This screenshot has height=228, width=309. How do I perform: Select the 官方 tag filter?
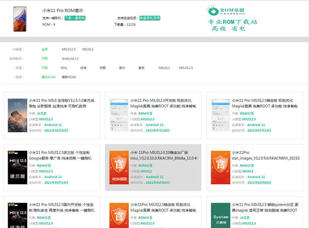click(122, 68)
